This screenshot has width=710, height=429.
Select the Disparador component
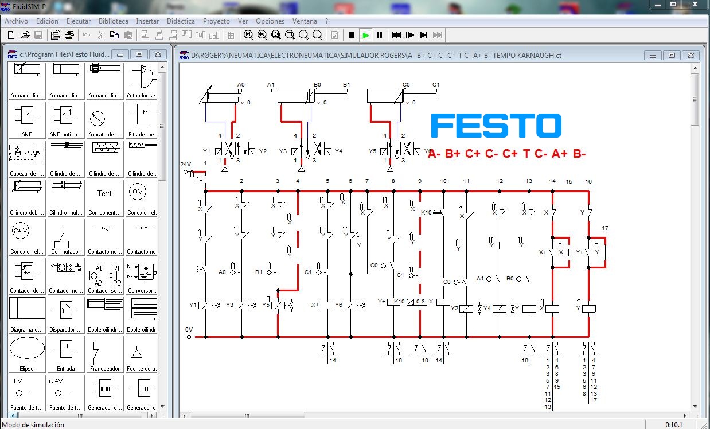(66, 315)
